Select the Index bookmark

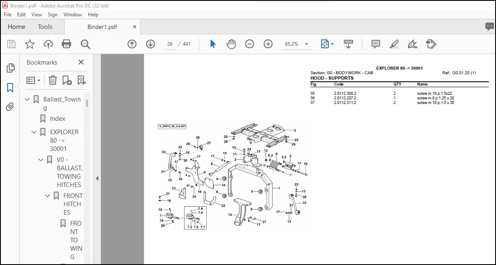coord(58,119)
